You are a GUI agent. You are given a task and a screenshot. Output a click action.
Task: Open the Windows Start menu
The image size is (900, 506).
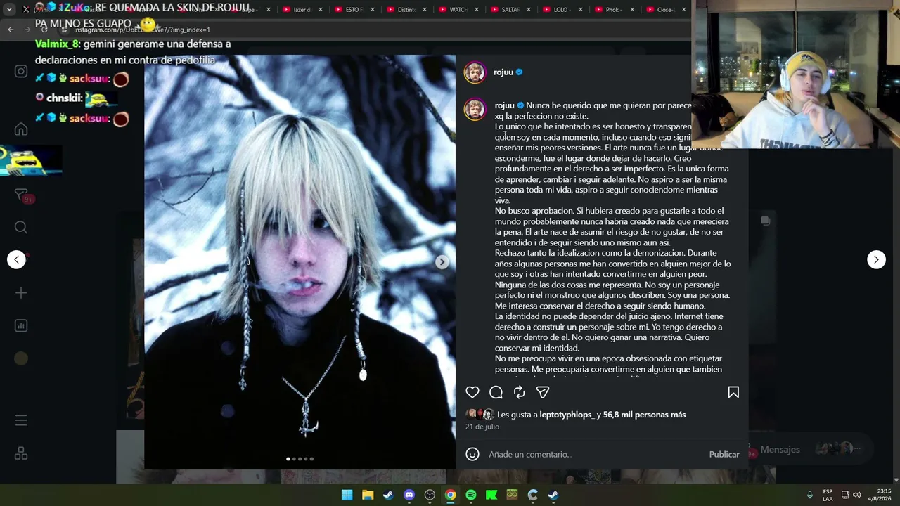pos(347,495)
